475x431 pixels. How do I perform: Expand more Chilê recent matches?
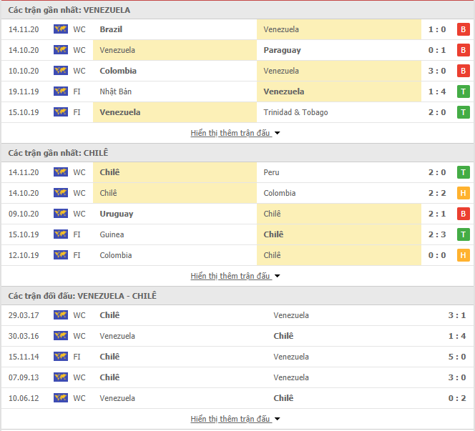[235, 276]
